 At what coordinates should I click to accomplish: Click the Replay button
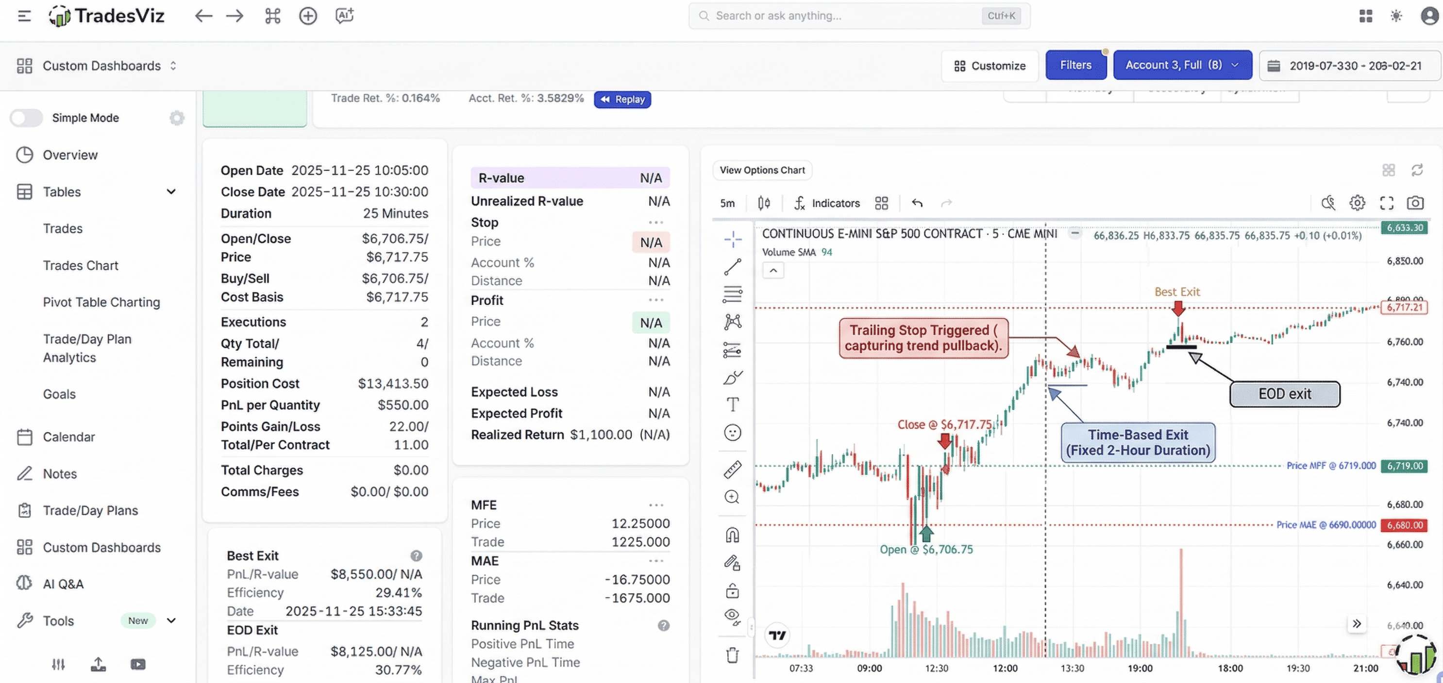tap(622, 99)
